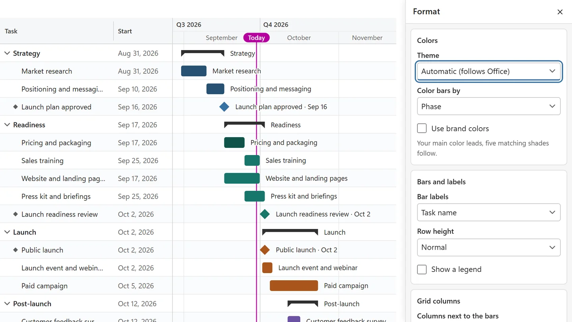Viewport: 572px width, 322px height.
Task: Click Oct 12, 2026 start date in Post-launch row
Action: click(137, 304)
